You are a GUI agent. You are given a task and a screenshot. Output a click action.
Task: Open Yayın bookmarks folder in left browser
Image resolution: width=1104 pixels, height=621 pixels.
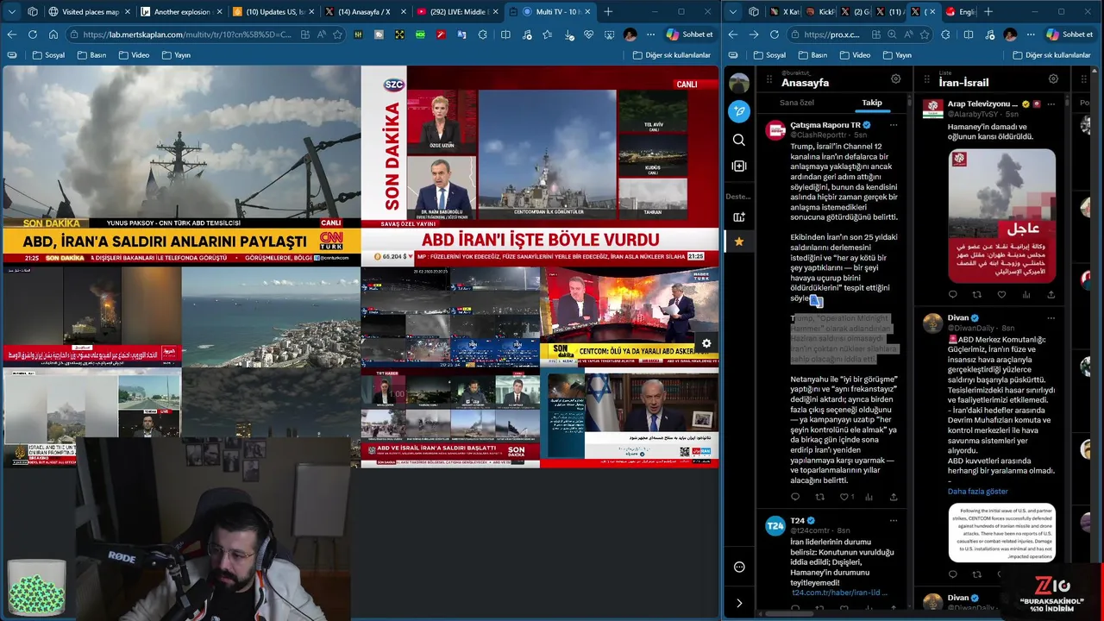coord(176,54)
